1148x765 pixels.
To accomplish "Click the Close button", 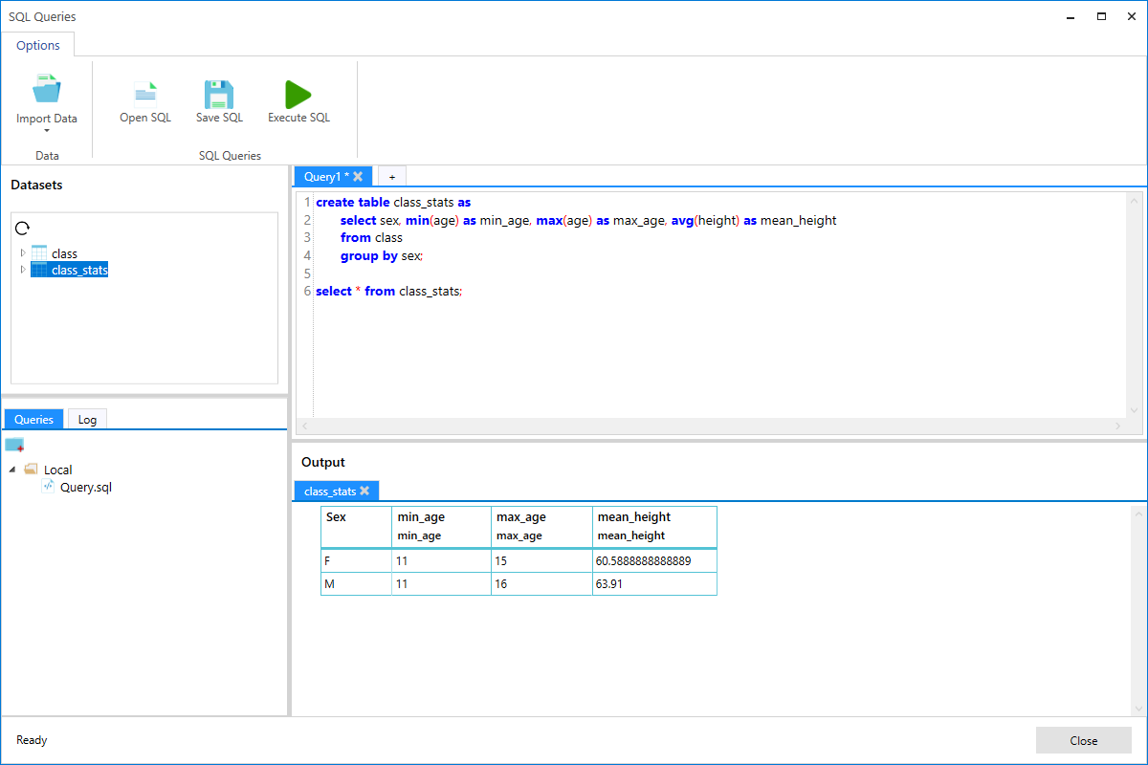I will pos(1084,740).
